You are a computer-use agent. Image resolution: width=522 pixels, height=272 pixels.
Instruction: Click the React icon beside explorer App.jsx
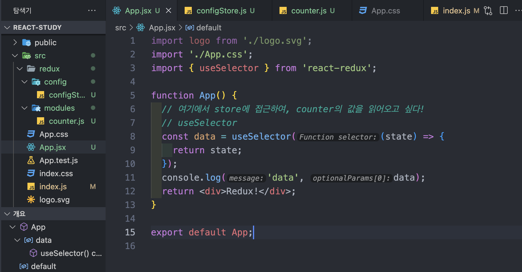pyautogui.click(x=31, y=147)
